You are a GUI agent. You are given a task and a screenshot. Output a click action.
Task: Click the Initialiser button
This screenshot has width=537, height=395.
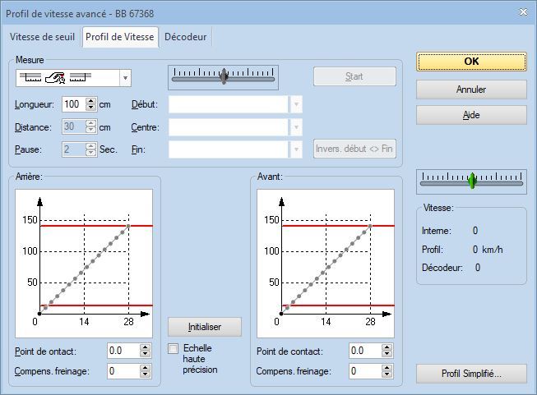pos(205,326)
